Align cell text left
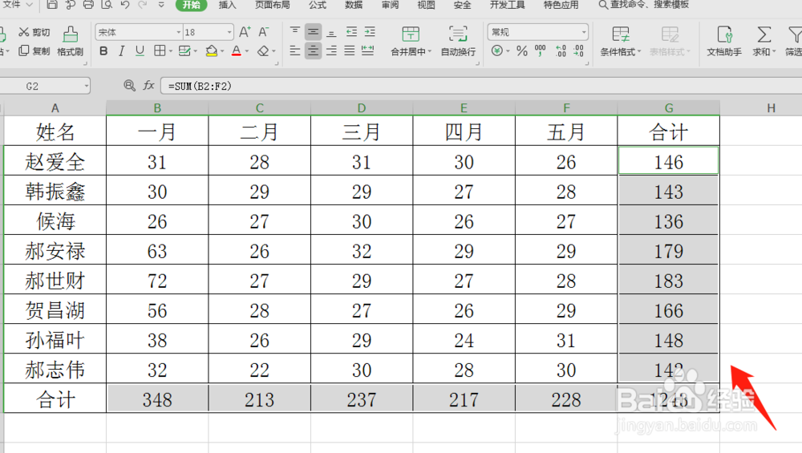This screenshot has width=802, height=453. click(x=295, y=51)
